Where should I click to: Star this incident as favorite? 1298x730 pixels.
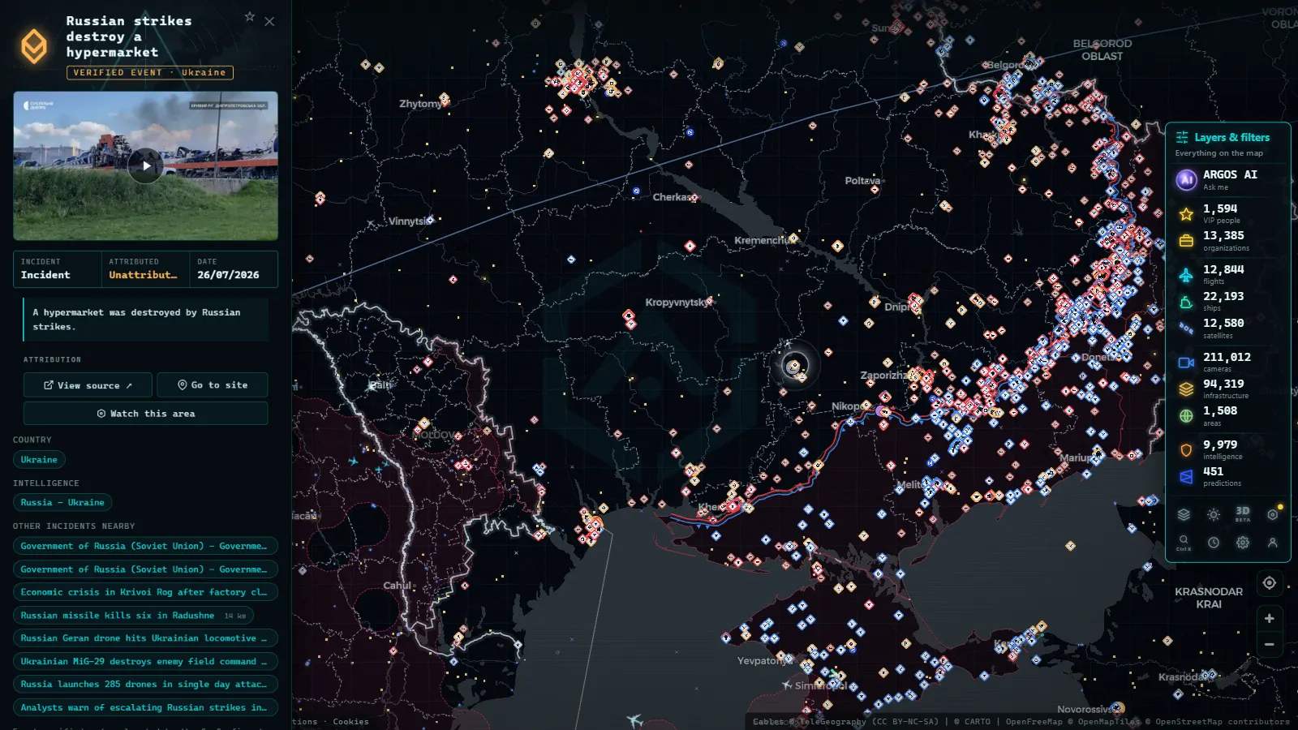tap(250, 16)
